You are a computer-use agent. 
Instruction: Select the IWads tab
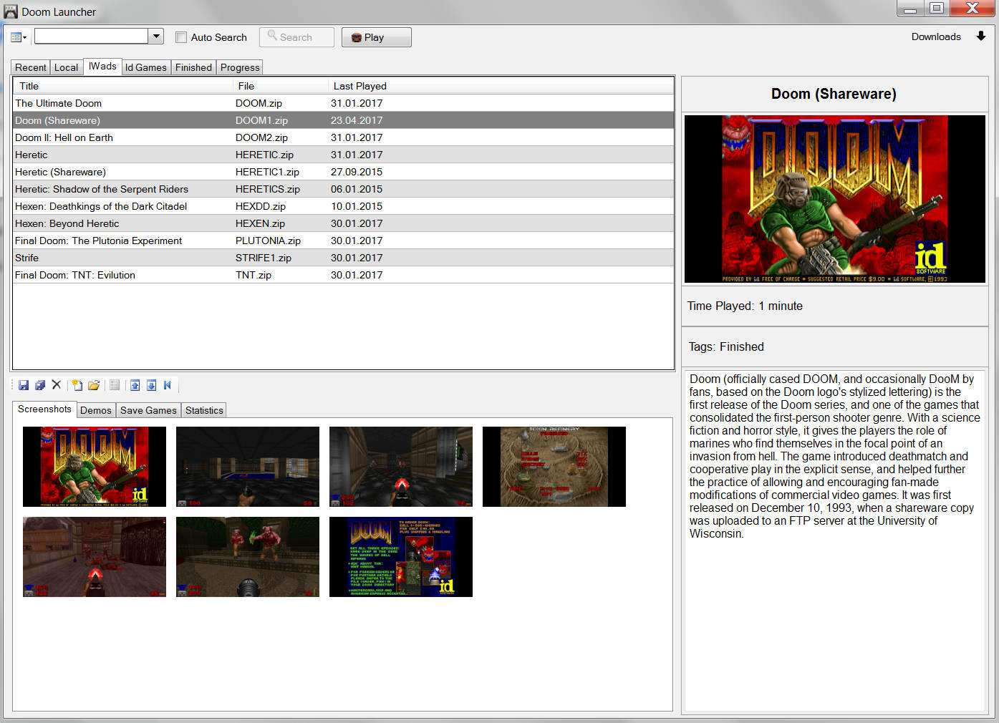click(102, 66)
